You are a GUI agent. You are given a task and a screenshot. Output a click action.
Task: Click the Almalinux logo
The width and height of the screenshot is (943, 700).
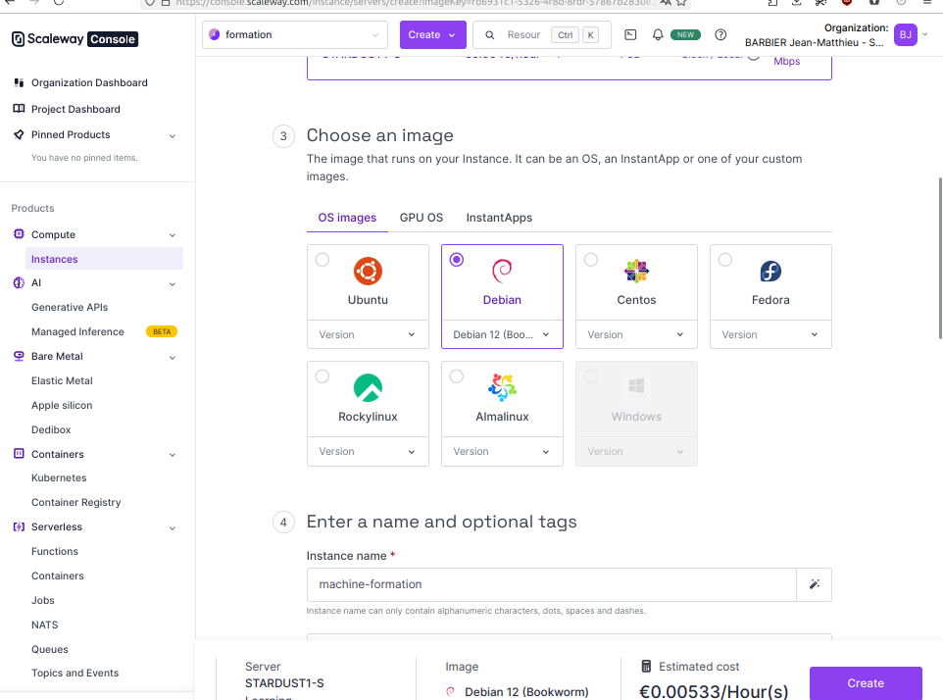point(502,388)
